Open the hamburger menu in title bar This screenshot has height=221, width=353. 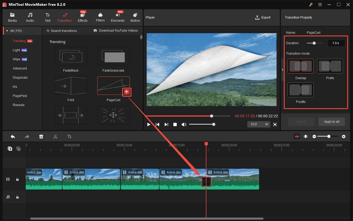(x=320, y=5)
